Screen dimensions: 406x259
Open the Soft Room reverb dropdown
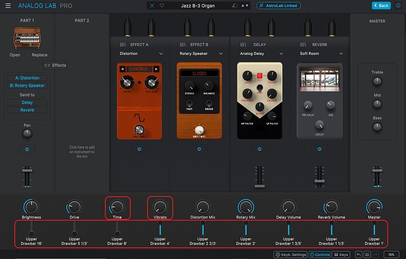pyautogui.click(x=321, y=54)
